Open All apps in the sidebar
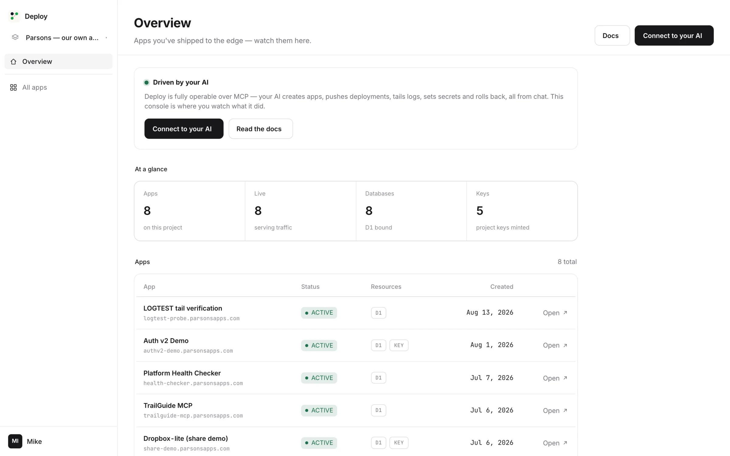 click(58, 88)
